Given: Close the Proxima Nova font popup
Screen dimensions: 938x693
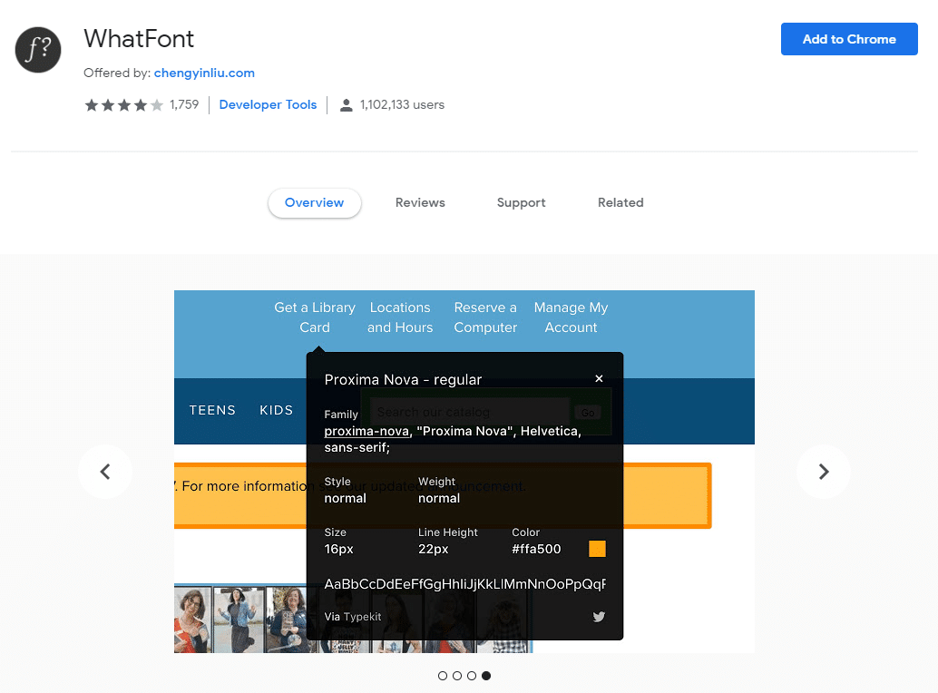Looking at the screenshot, I should [x=599, y=378].
